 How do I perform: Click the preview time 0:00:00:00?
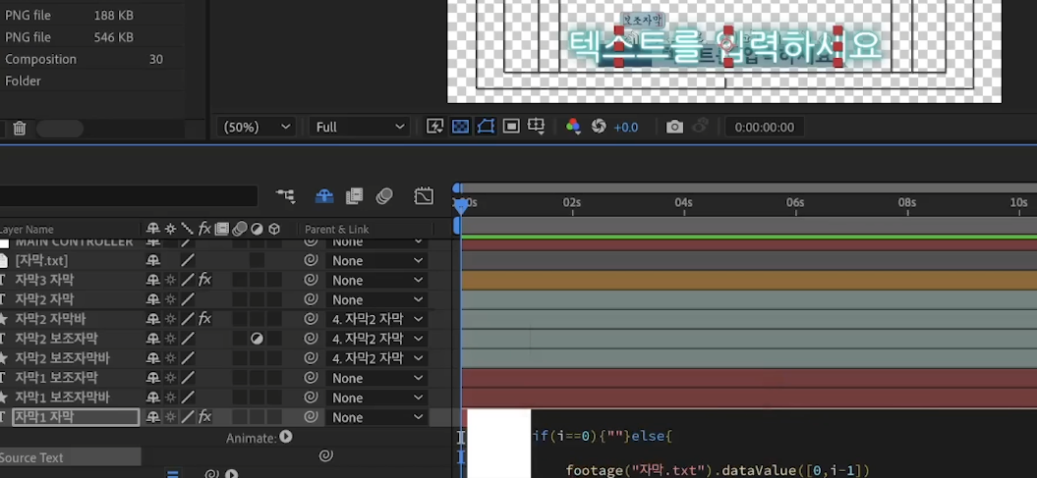click(x=765, y=128)
